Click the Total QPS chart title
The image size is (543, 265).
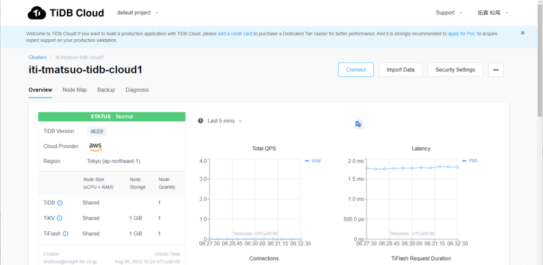click(264, 148)
